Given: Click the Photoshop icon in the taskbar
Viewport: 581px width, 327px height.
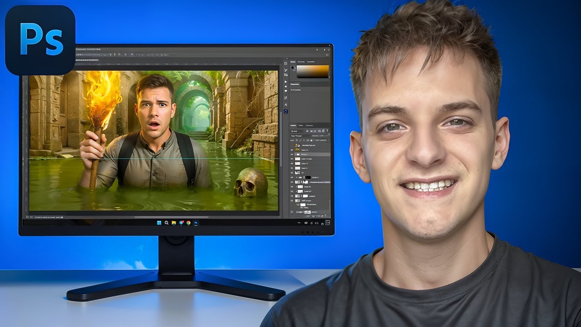Looking at the screenshot, I should coord(196,223).
